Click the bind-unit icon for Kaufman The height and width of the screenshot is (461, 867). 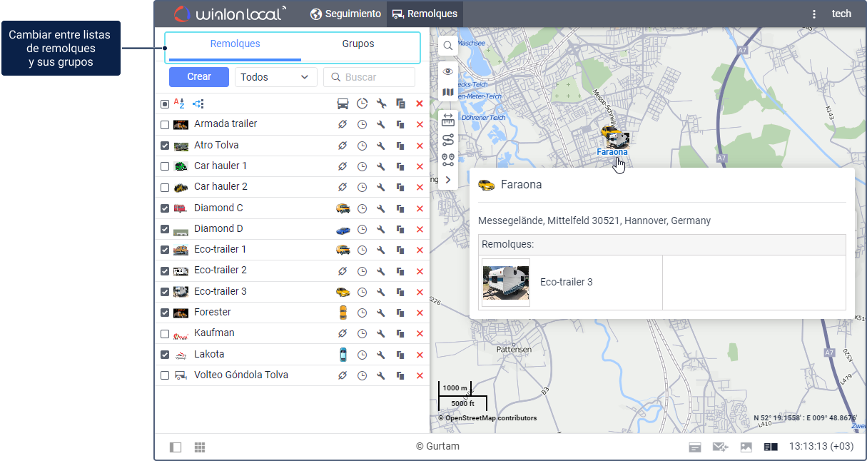[343, 334]
